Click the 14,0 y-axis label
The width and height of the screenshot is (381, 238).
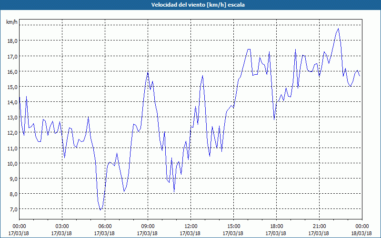(12, 102)
